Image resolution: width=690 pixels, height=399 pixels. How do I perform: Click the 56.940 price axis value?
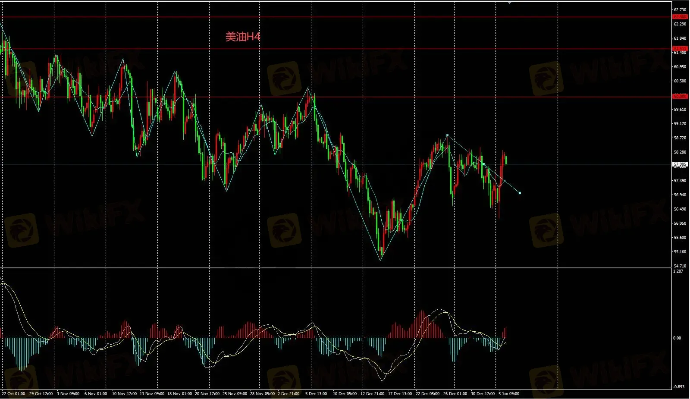pos(680,195)
